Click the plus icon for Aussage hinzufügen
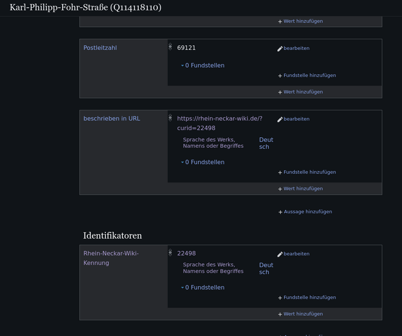 [281, 212]
